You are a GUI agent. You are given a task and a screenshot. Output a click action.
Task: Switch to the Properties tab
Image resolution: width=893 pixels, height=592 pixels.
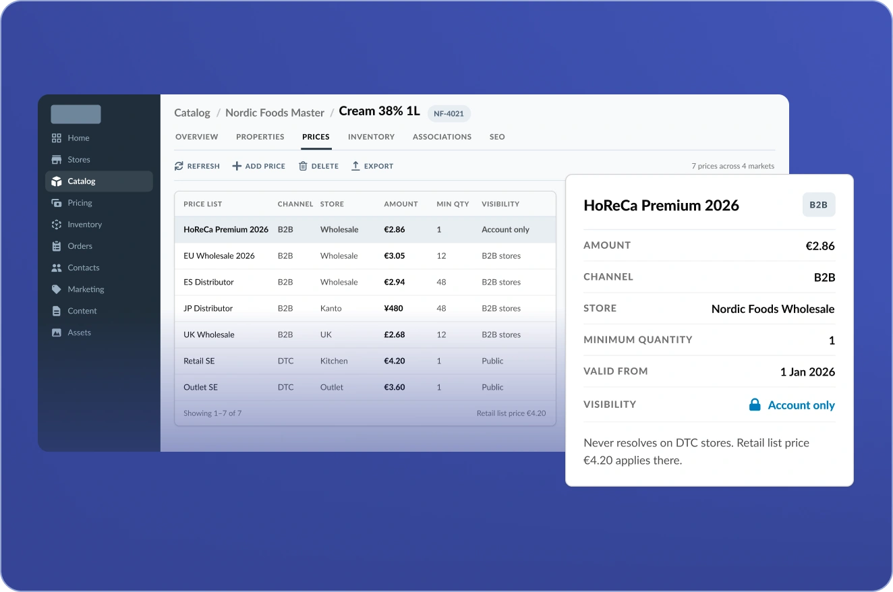point(260,137)
